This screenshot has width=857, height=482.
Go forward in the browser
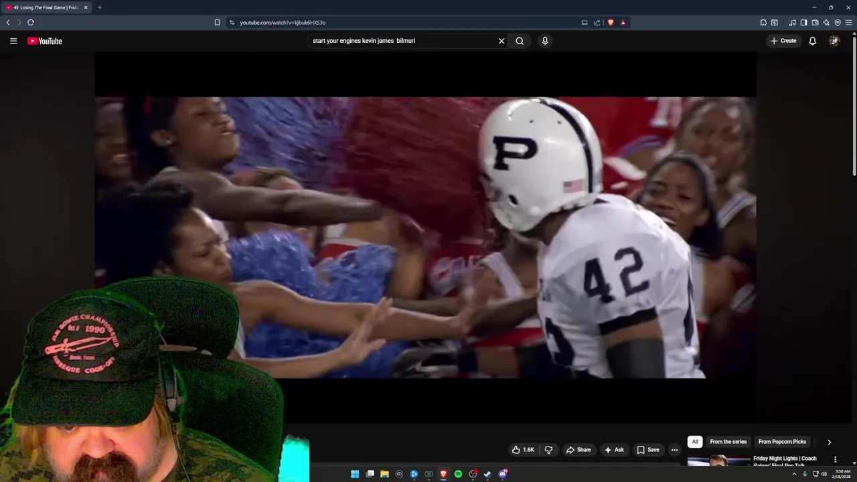(x=19, y=22)
